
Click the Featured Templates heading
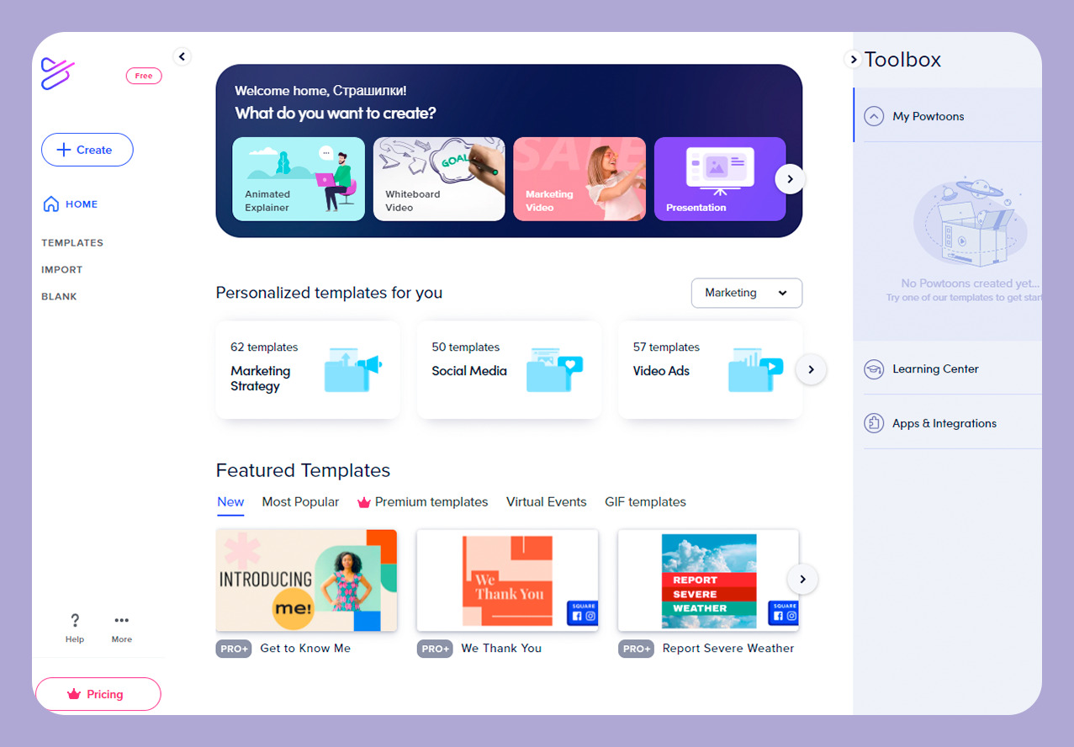click(304, 470)
